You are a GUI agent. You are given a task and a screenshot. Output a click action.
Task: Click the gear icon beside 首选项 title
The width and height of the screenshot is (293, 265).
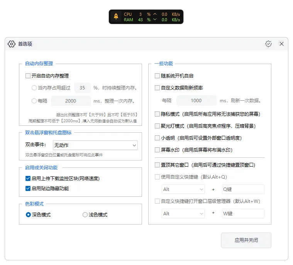click(12, 44)
